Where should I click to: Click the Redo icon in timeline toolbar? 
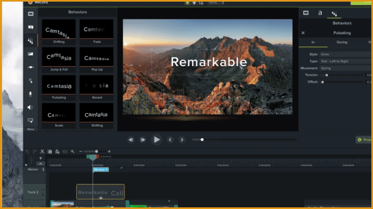35,151
